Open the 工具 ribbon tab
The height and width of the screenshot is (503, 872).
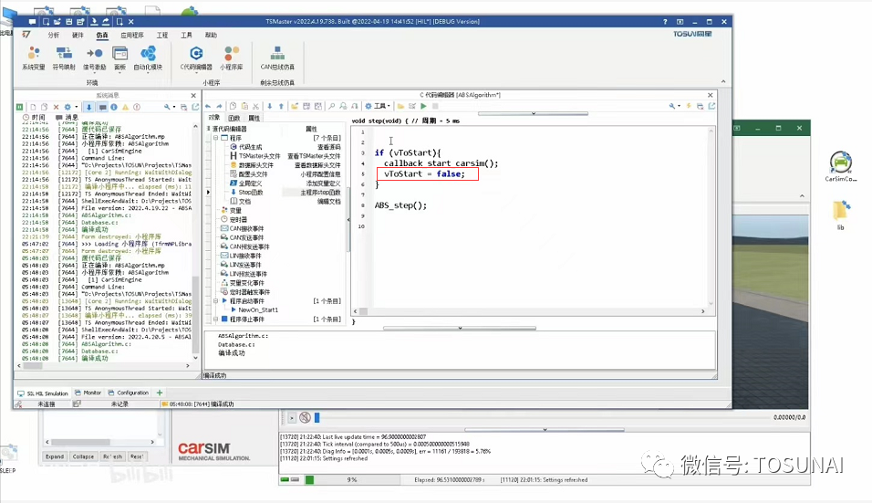(x=186, y=35)
